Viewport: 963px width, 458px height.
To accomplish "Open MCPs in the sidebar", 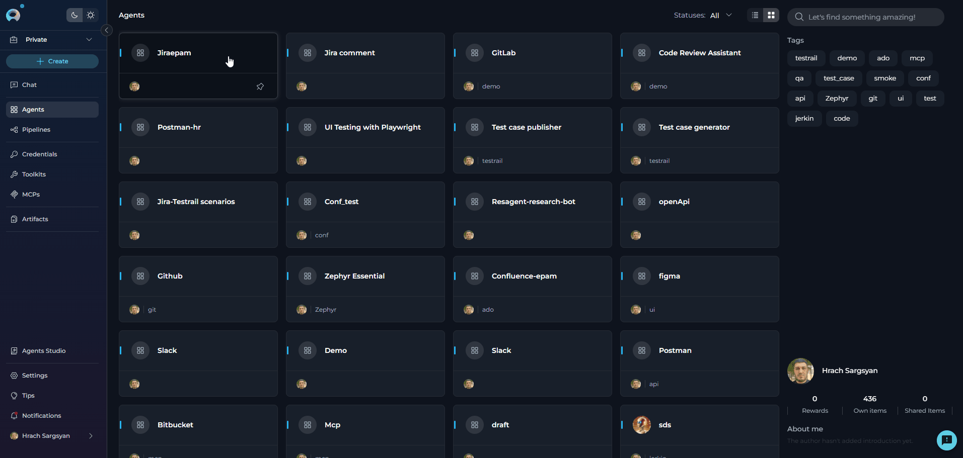I will [x=52, y=195].
